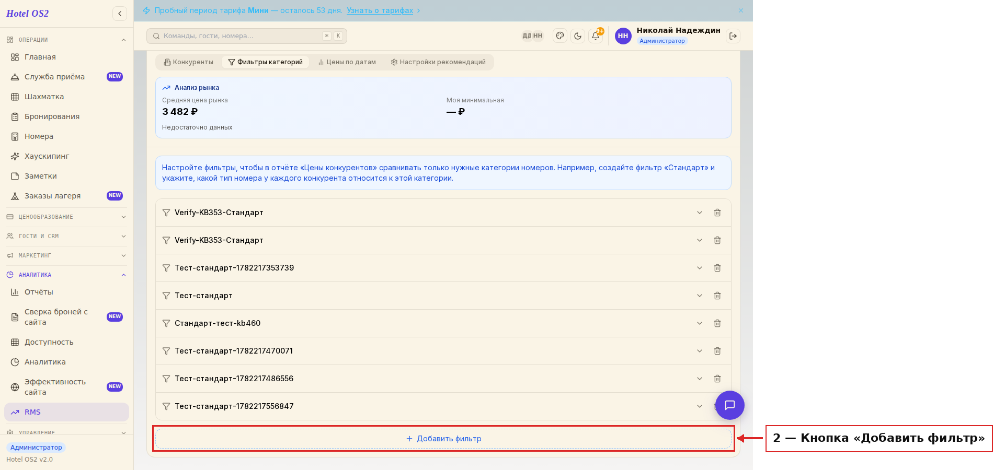Open the notifications bell

coord(596,36)
